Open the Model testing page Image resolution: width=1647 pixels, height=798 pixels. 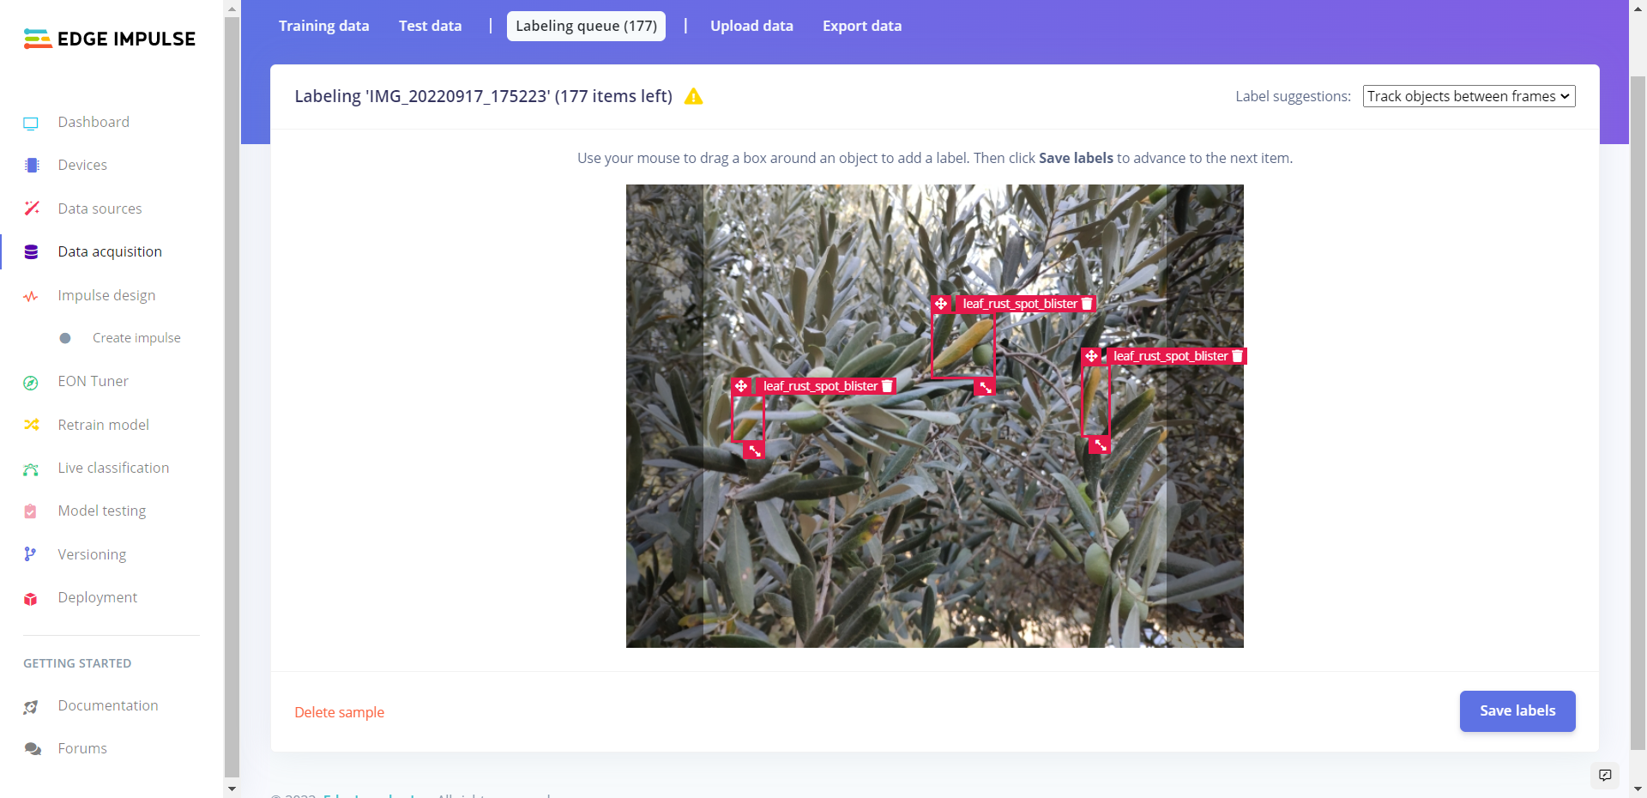(x=101, y=511)
